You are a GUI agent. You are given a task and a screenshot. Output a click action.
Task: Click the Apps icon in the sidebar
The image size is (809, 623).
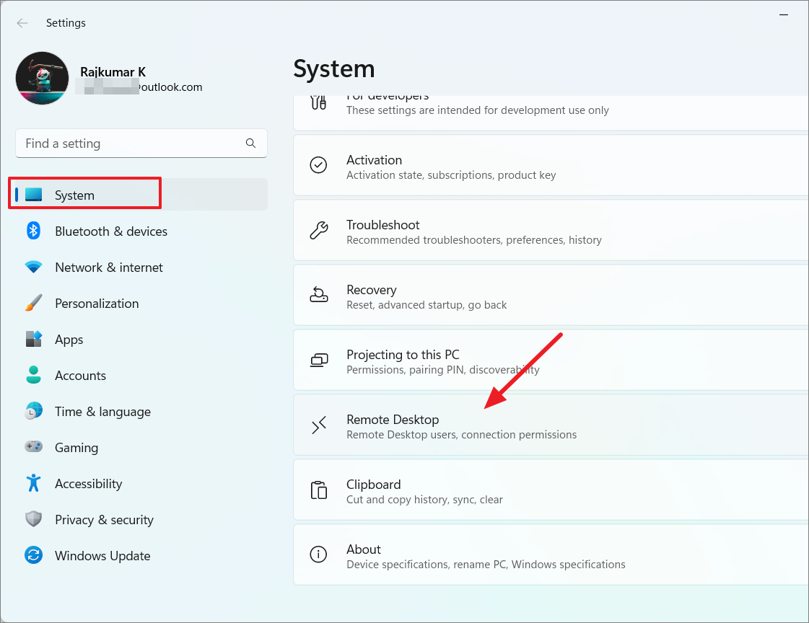[33, 339]
